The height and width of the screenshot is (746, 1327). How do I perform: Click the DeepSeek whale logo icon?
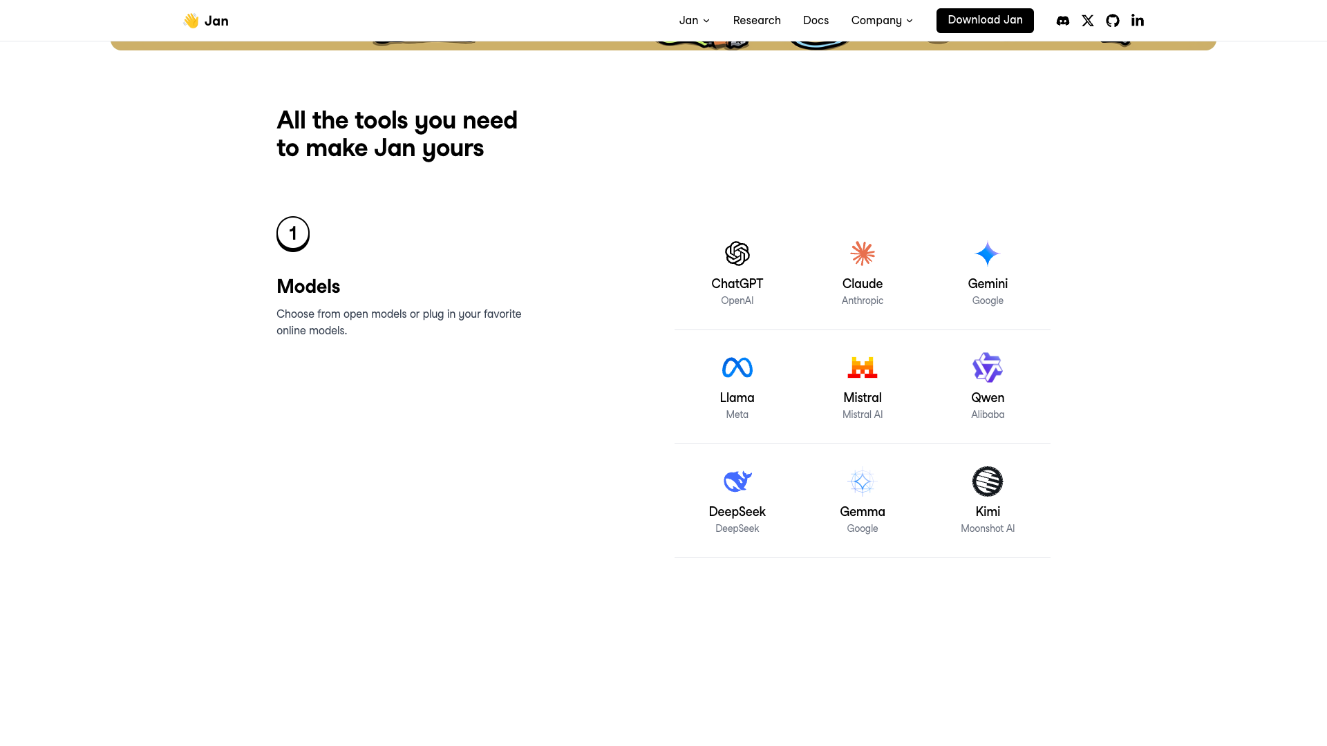point(737,481)
